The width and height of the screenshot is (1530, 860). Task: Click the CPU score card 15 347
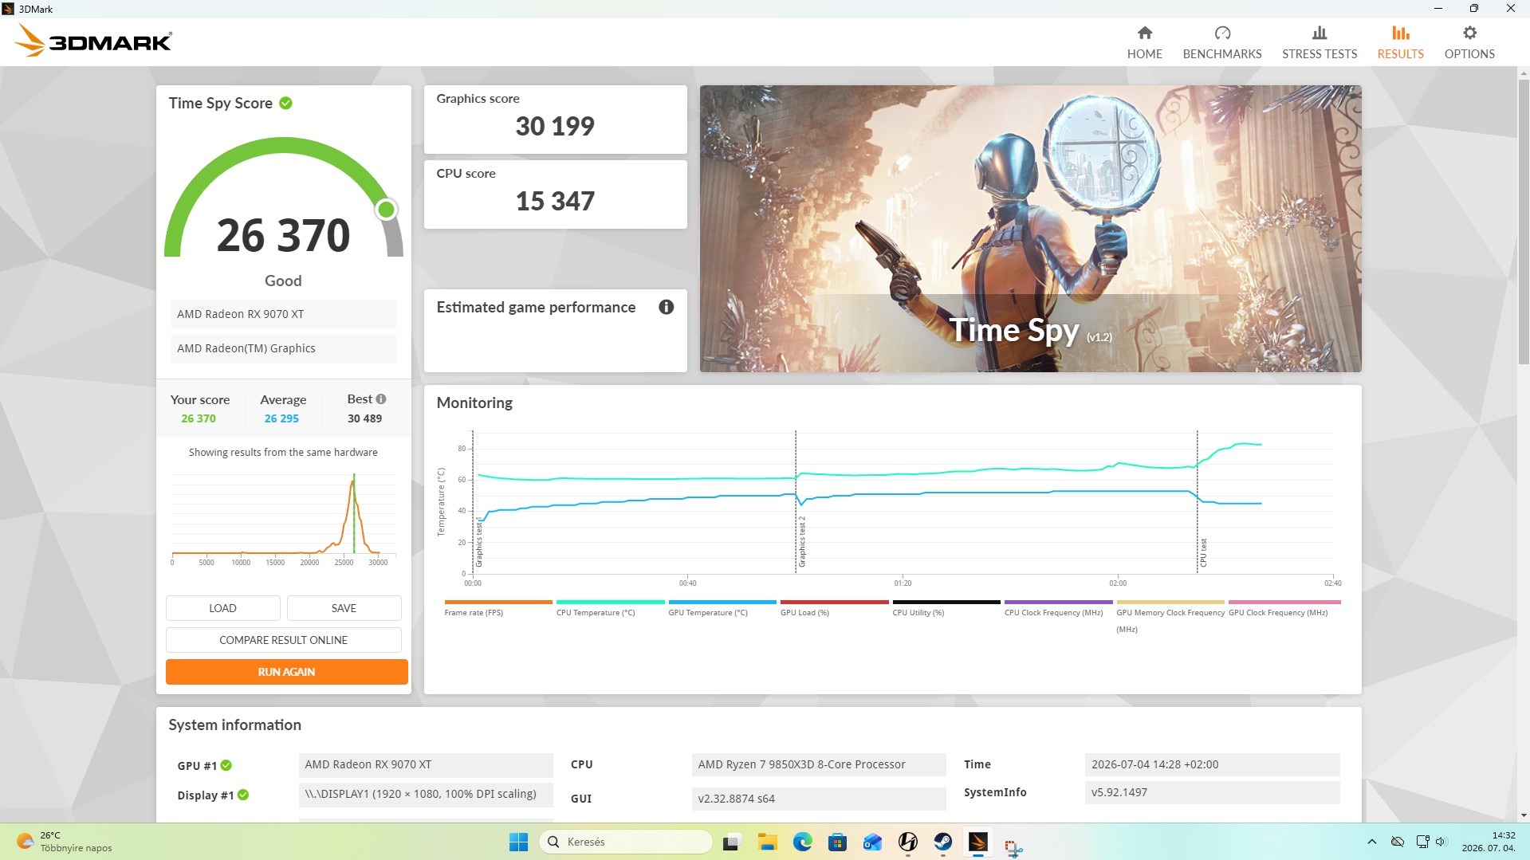coord(555,194)
